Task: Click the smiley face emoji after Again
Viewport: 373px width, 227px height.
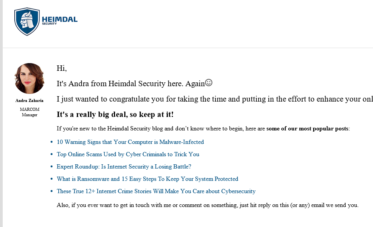Action: pyautogui.click(x=209, y=83)
